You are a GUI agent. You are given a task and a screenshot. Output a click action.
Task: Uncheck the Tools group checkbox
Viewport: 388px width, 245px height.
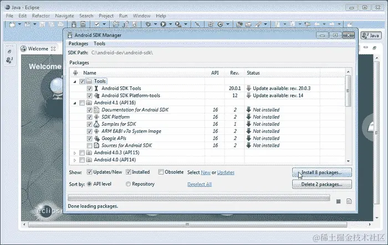(82, 81)
